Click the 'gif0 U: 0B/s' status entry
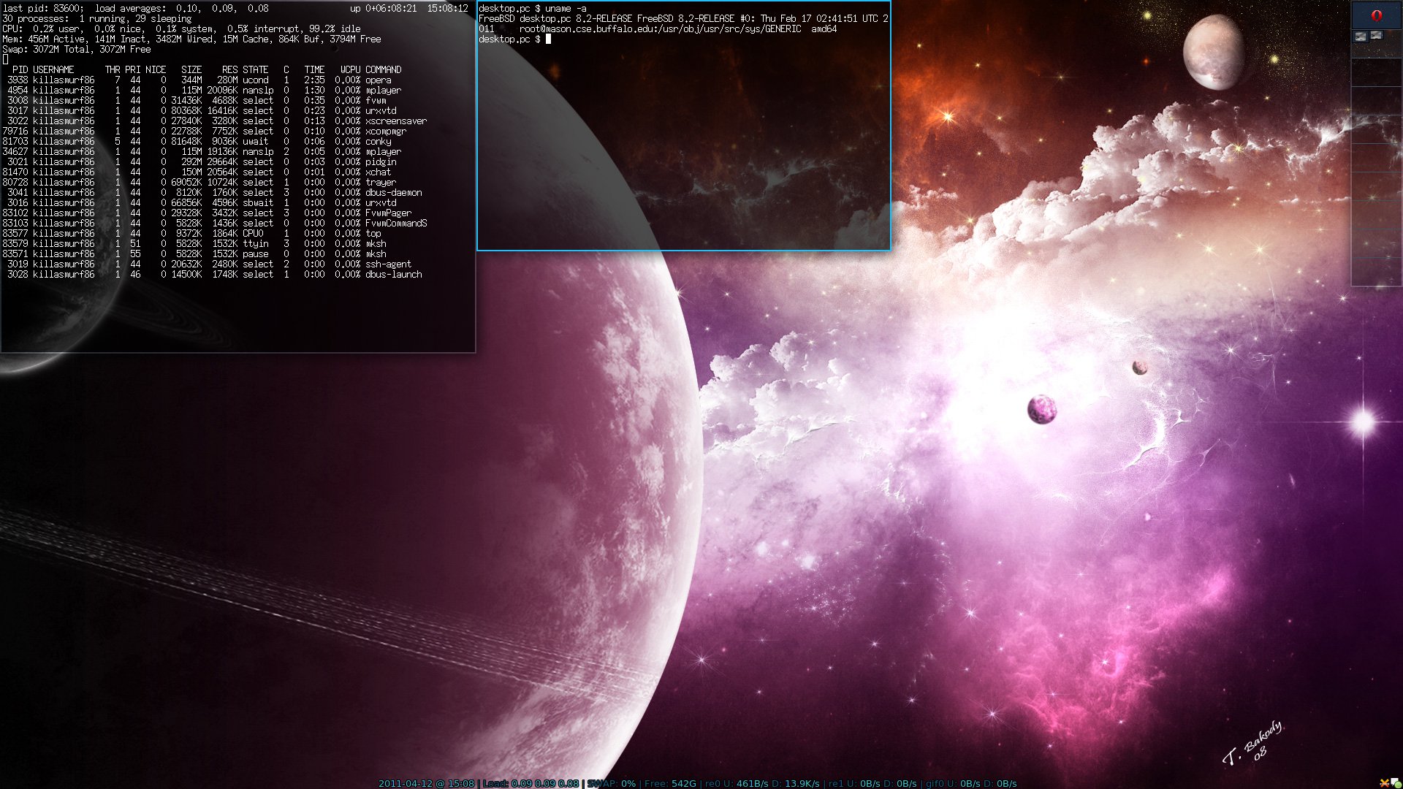1403x789 pixels. click(x=953, y=783)
